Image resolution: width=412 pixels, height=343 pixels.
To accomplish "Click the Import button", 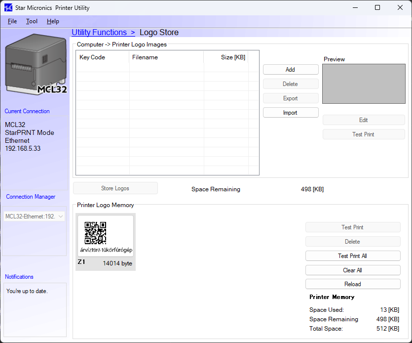I will (x=291, y=113).
